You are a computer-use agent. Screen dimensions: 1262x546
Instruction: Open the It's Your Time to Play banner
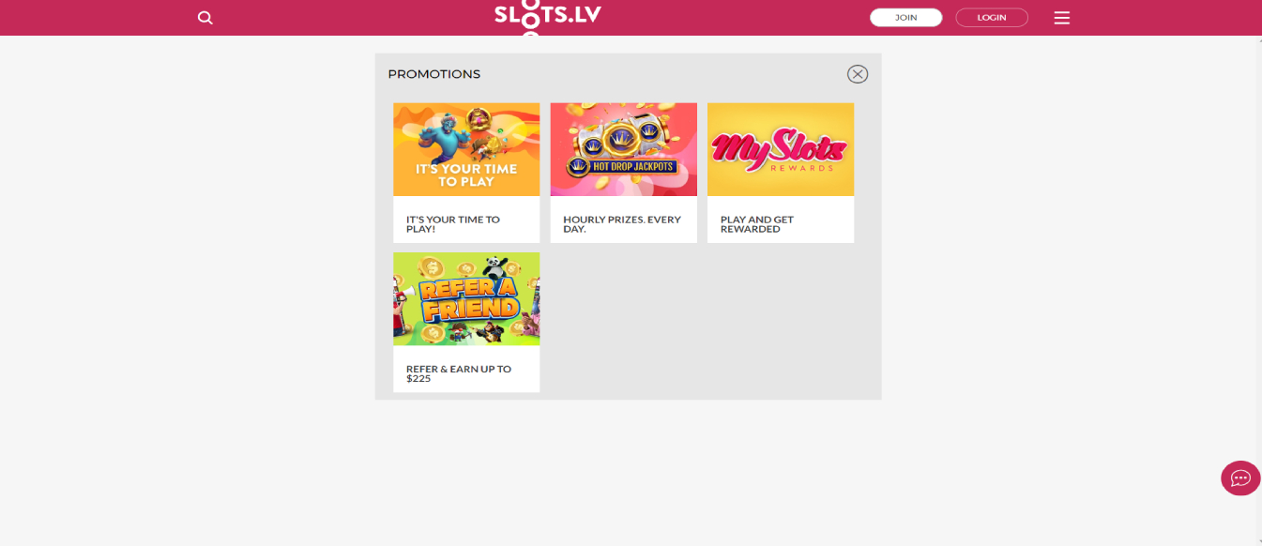466,149
